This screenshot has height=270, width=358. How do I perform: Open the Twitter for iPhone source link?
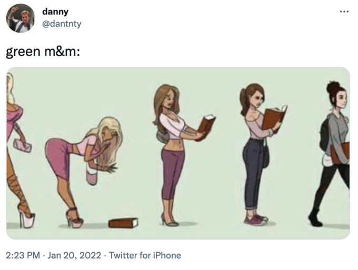pos(145,255)
